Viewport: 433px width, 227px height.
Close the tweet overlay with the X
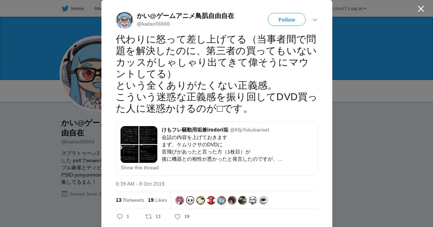tap(421, 9)
